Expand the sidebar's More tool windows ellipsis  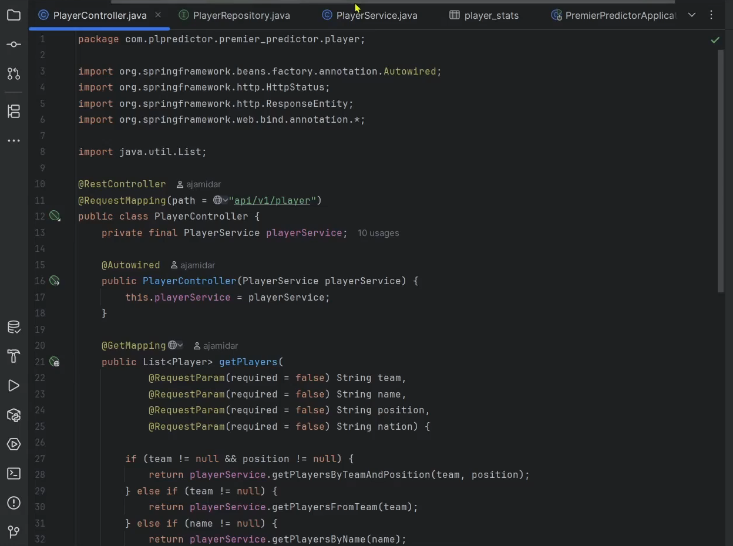point(14,141)
